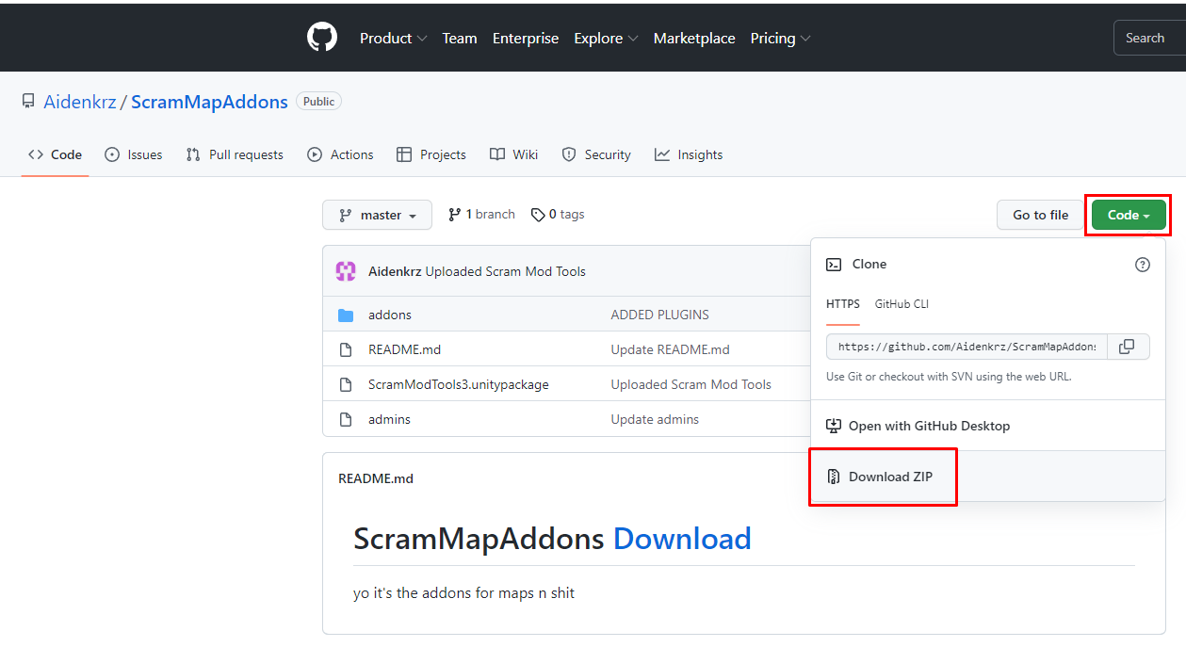Click the zip file icon beside Download ZIP

click(834, 477)
